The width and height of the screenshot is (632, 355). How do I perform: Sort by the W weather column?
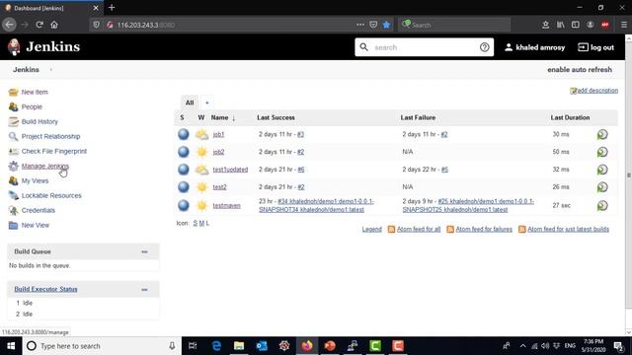(x=201, y=117)
